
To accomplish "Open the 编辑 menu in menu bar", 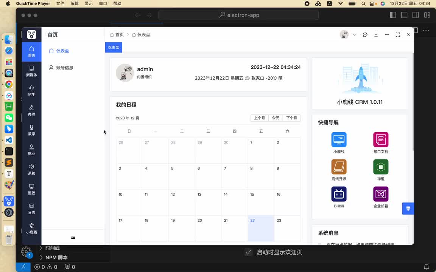I will (74, 4).
